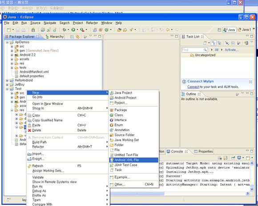Click the Open Console icon
This screenshot has width=258, height=206.
(x=248, y=158)
